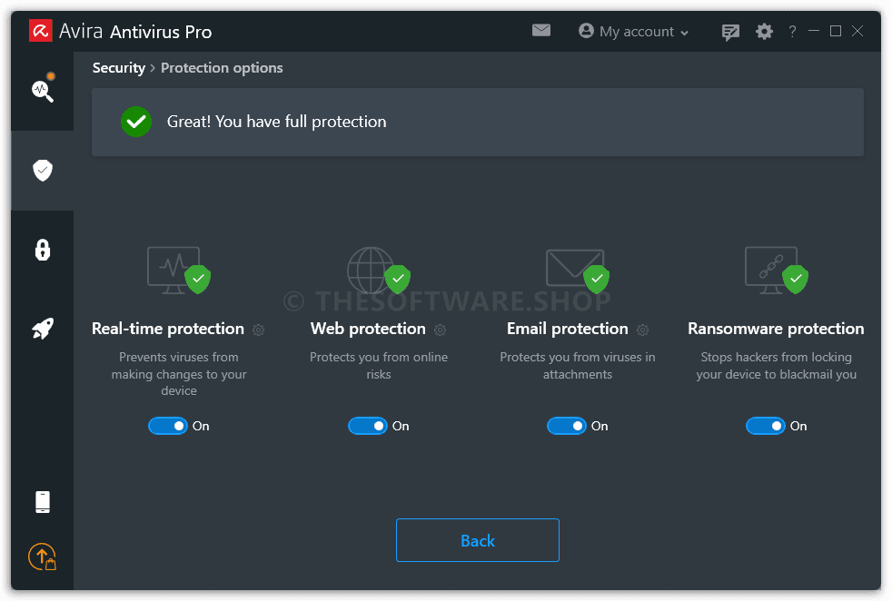Open the mail envelope messages icon
The width and height of the screenshot is (892, 601).
pos(541,30)
